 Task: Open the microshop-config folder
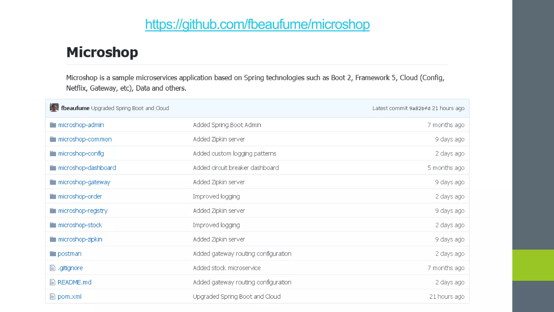[x=81, y=154]
